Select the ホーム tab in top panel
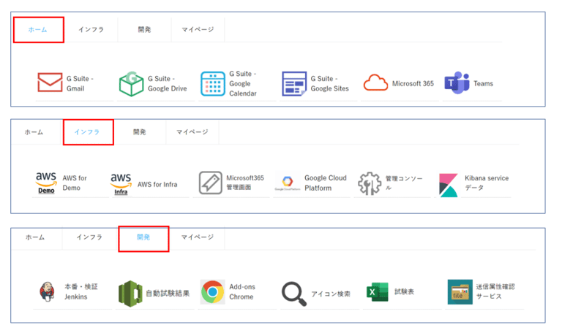The height and width of the screenshot is (333, 562). (37, 30)
